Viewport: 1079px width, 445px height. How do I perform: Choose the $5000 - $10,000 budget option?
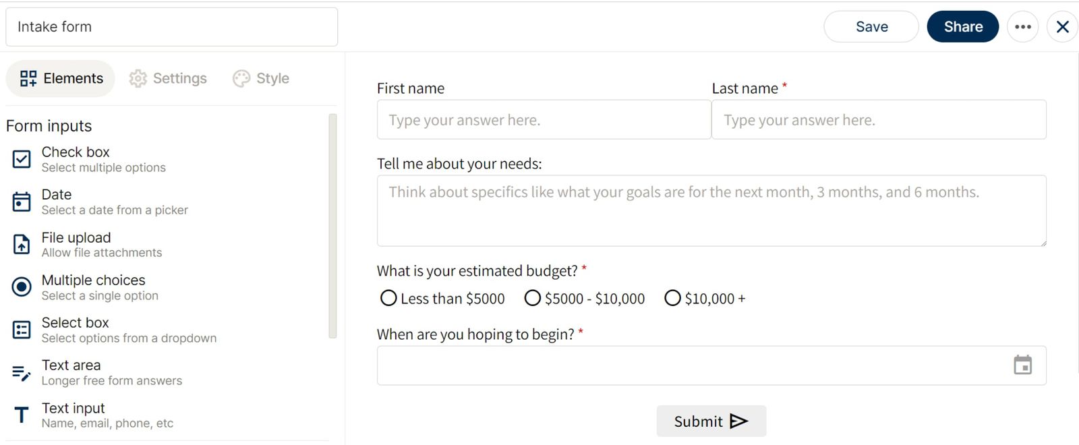[x=533, y=298]
